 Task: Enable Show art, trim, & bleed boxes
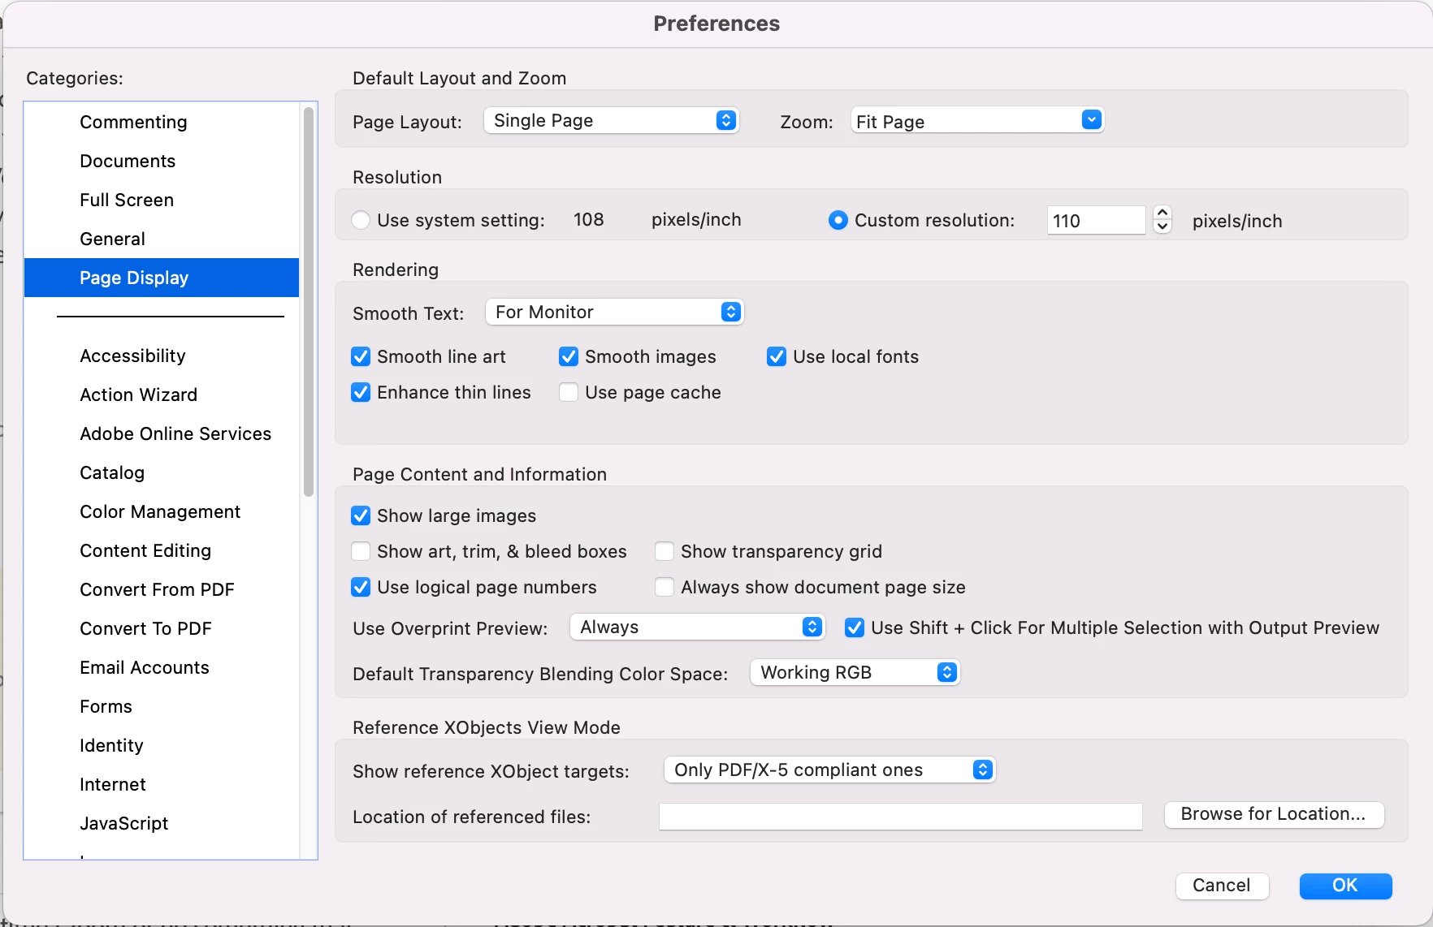[361, 551]
